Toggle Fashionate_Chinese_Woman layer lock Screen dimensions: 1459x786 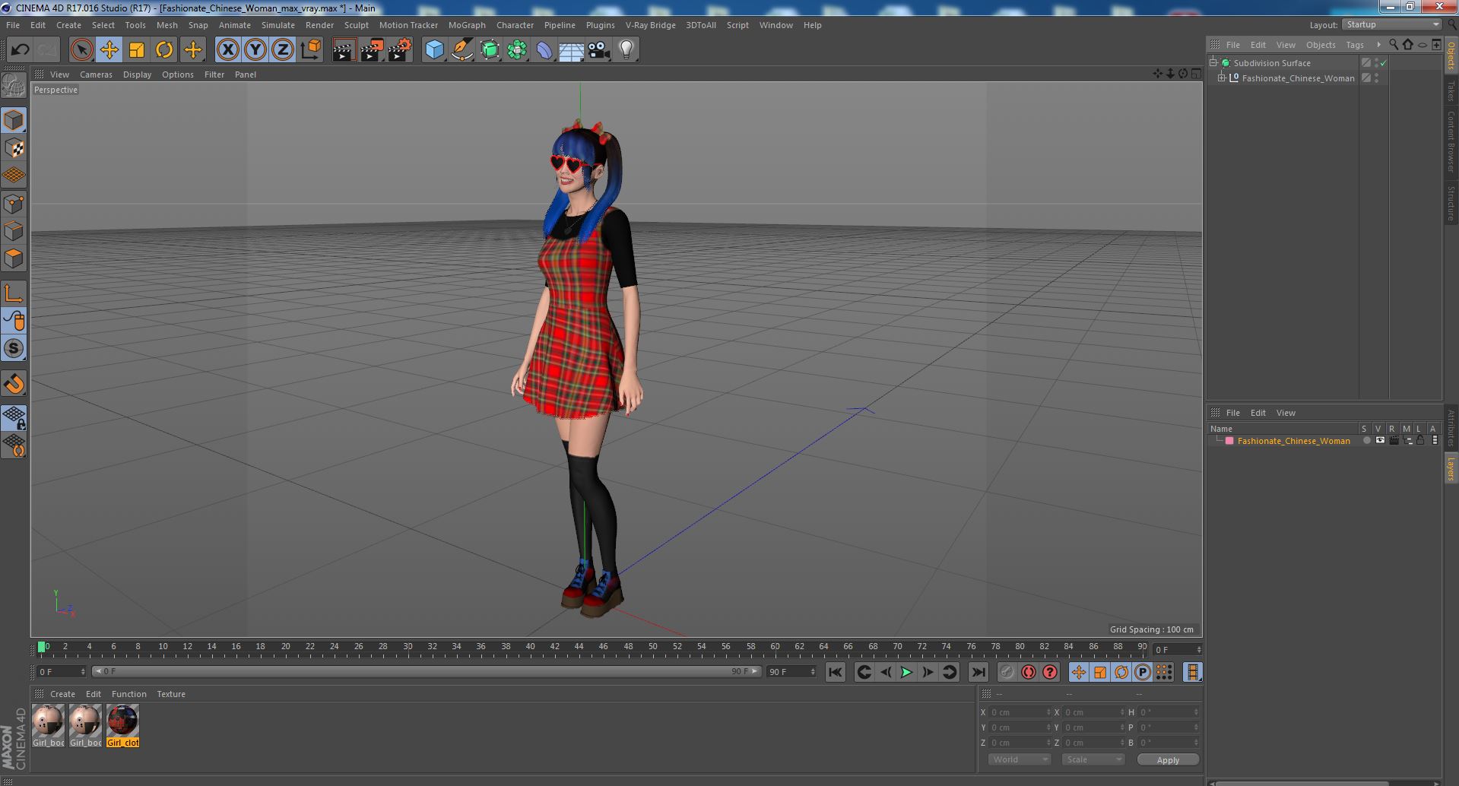[x=1420, y=441]
